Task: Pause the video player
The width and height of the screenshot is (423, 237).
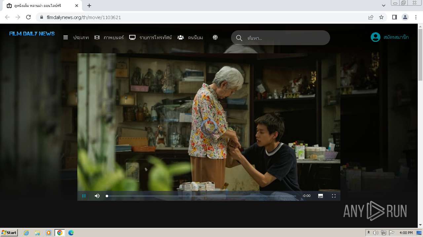Action: tap(84, 196)
